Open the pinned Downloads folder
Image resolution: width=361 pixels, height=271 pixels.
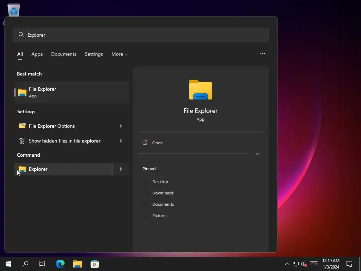163,193
